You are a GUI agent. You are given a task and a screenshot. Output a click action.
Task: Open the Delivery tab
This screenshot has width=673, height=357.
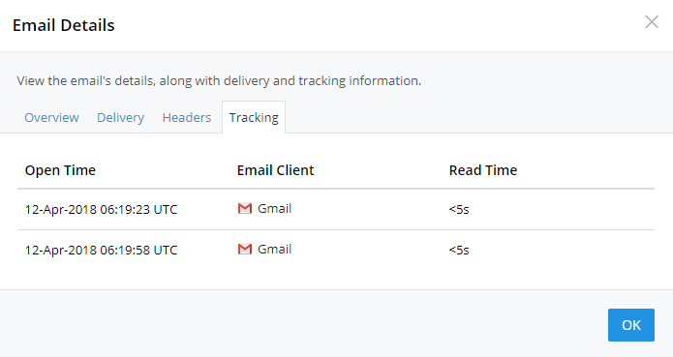point(121,117)
